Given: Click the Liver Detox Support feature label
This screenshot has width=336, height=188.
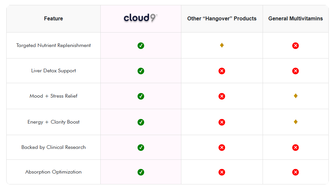Looking at the screenshot, I should [54, 71].
